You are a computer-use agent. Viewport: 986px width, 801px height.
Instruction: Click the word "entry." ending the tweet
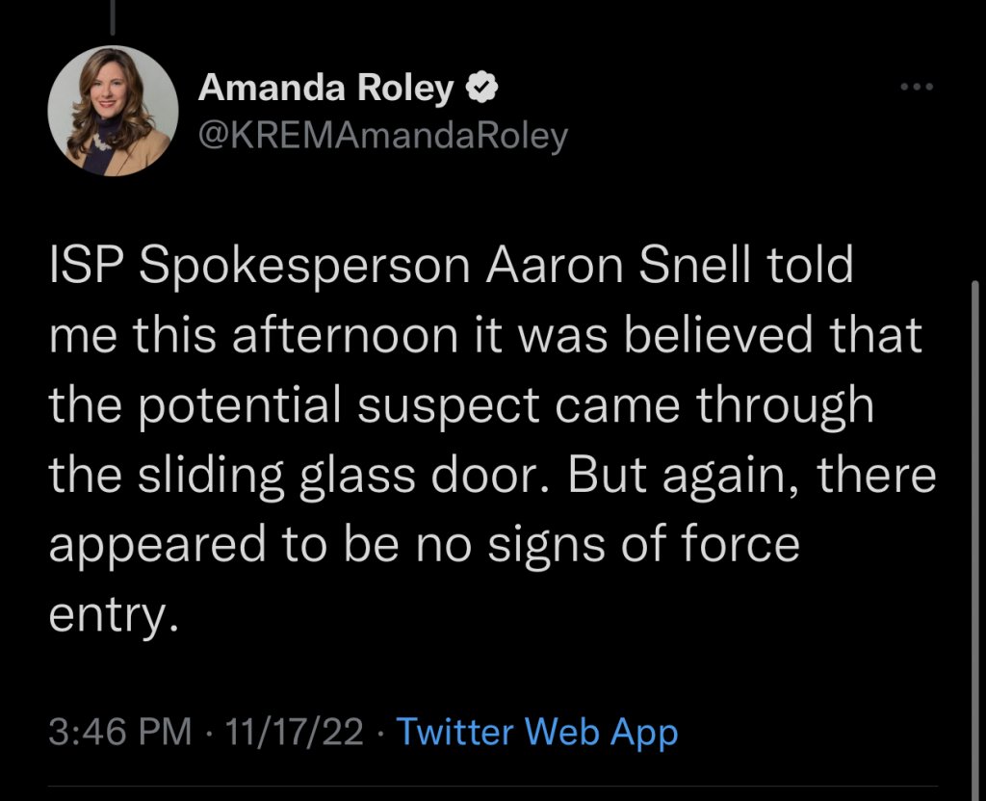pyautogui.click(x=114, y=613)
